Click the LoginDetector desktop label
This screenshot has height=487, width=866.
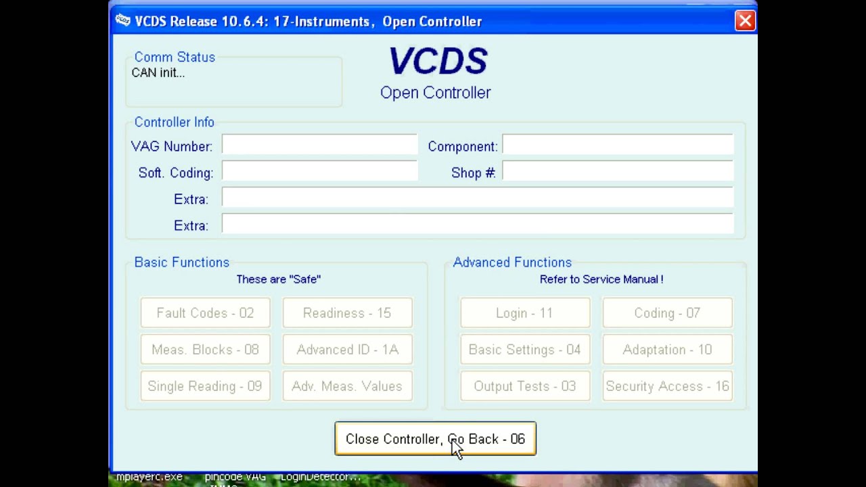coord(320,477)
